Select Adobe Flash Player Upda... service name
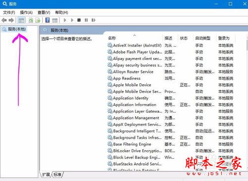This screenshot has height=181, width=248. [x=137, y=52]
